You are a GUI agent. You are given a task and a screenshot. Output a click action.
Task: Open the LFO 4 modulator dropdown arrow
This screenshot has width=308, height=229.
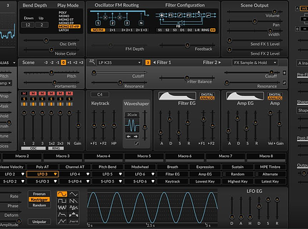88,174
